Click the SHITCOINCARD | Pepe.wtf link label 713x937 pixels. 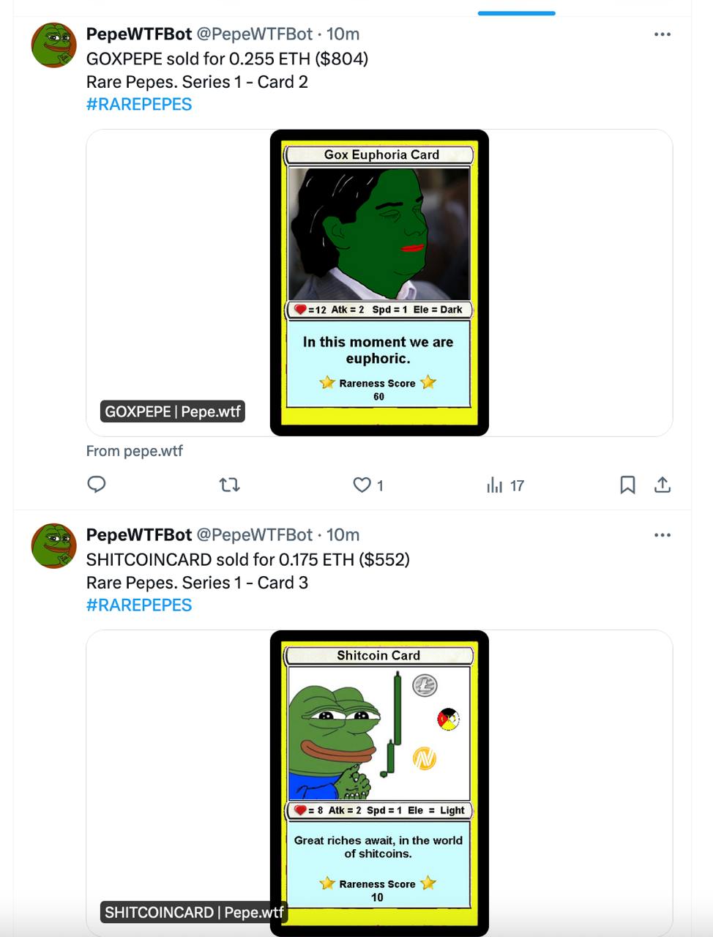pos(194,912)
